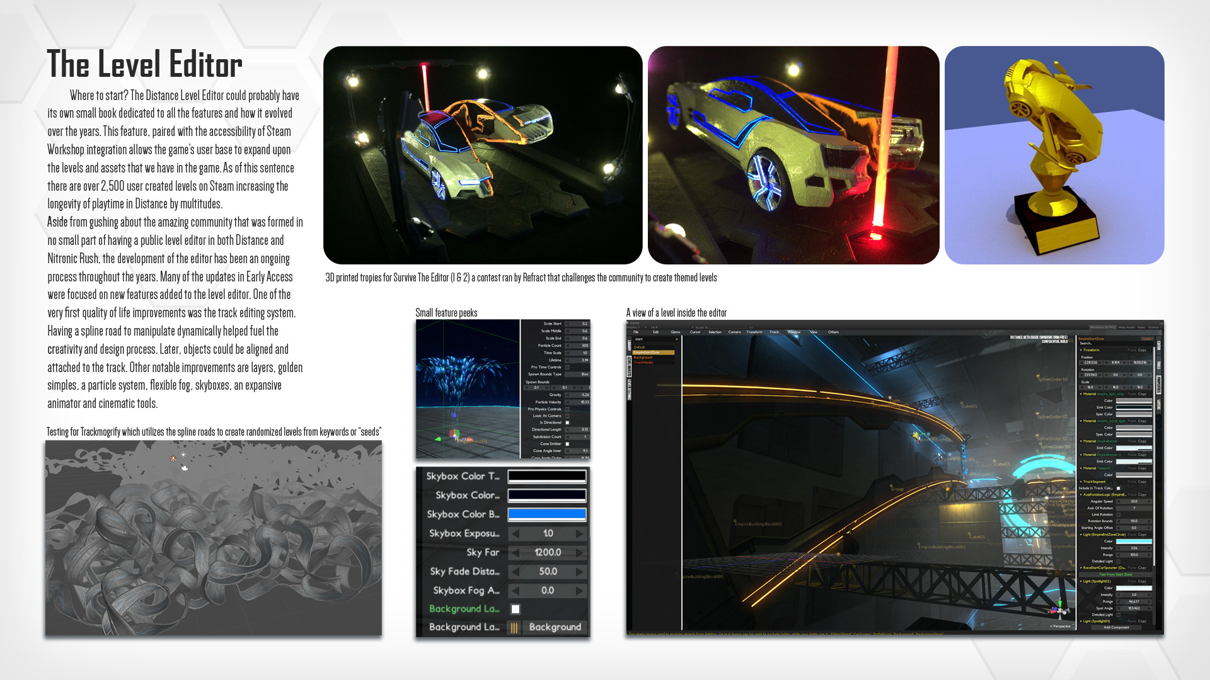The image size is (1210, 680).
Task: Collapse the Transform component section
Action: 1081,350
